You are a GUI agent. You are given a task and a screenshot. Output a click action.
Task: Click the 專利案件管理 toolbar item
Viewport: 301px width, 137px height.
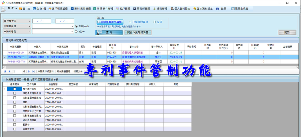coord(81,8)
